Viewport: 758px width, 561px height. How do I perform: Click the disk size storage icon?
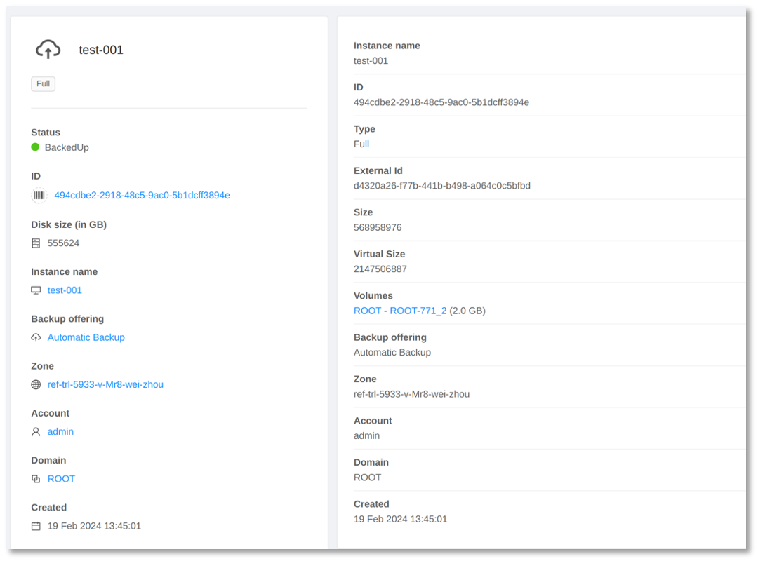click(36, 243)
